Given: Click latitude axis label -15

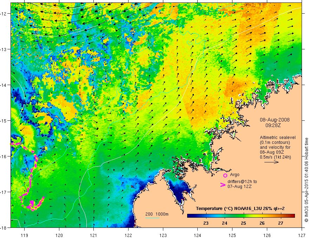Looking at the screenshot, I should [x=4, y=121].
